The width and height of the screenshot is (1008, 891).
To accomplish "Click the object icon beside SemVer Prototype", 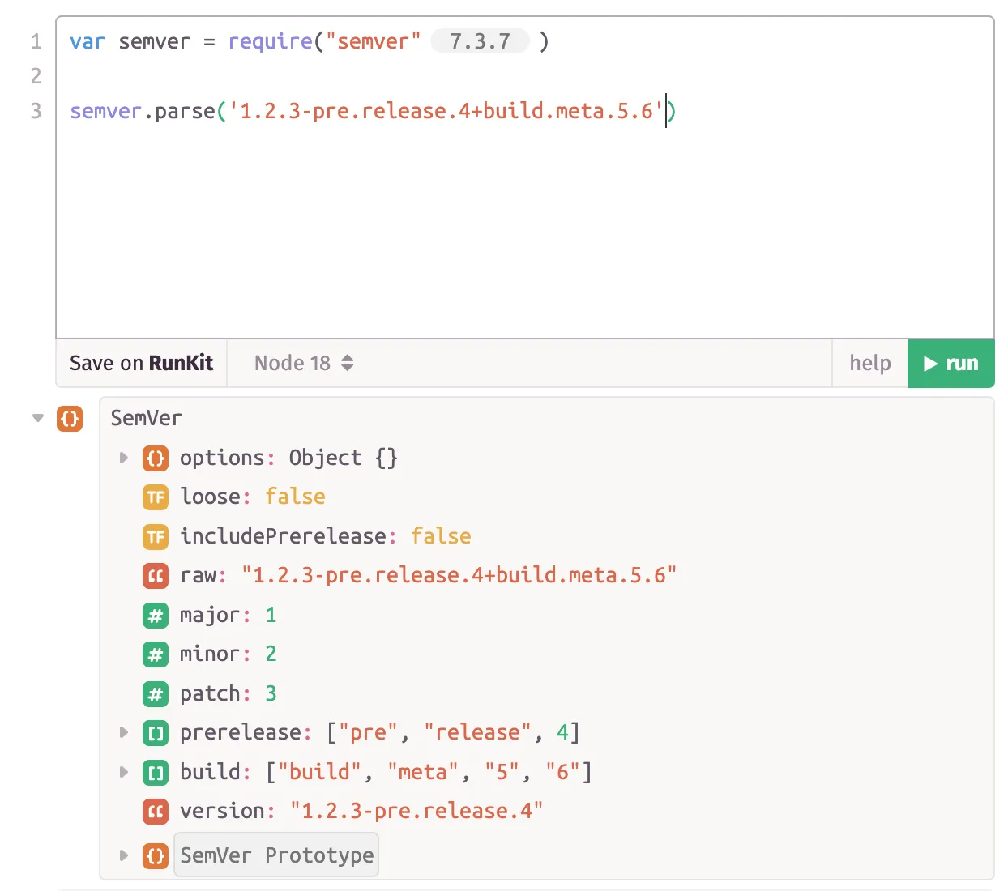I will tap(155, 855).
